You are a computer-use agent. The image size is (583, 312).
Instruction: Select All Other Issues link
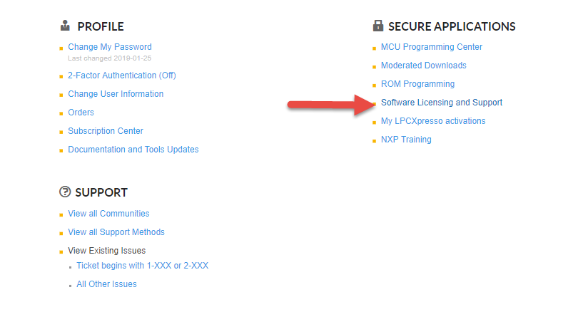(106, 284)
